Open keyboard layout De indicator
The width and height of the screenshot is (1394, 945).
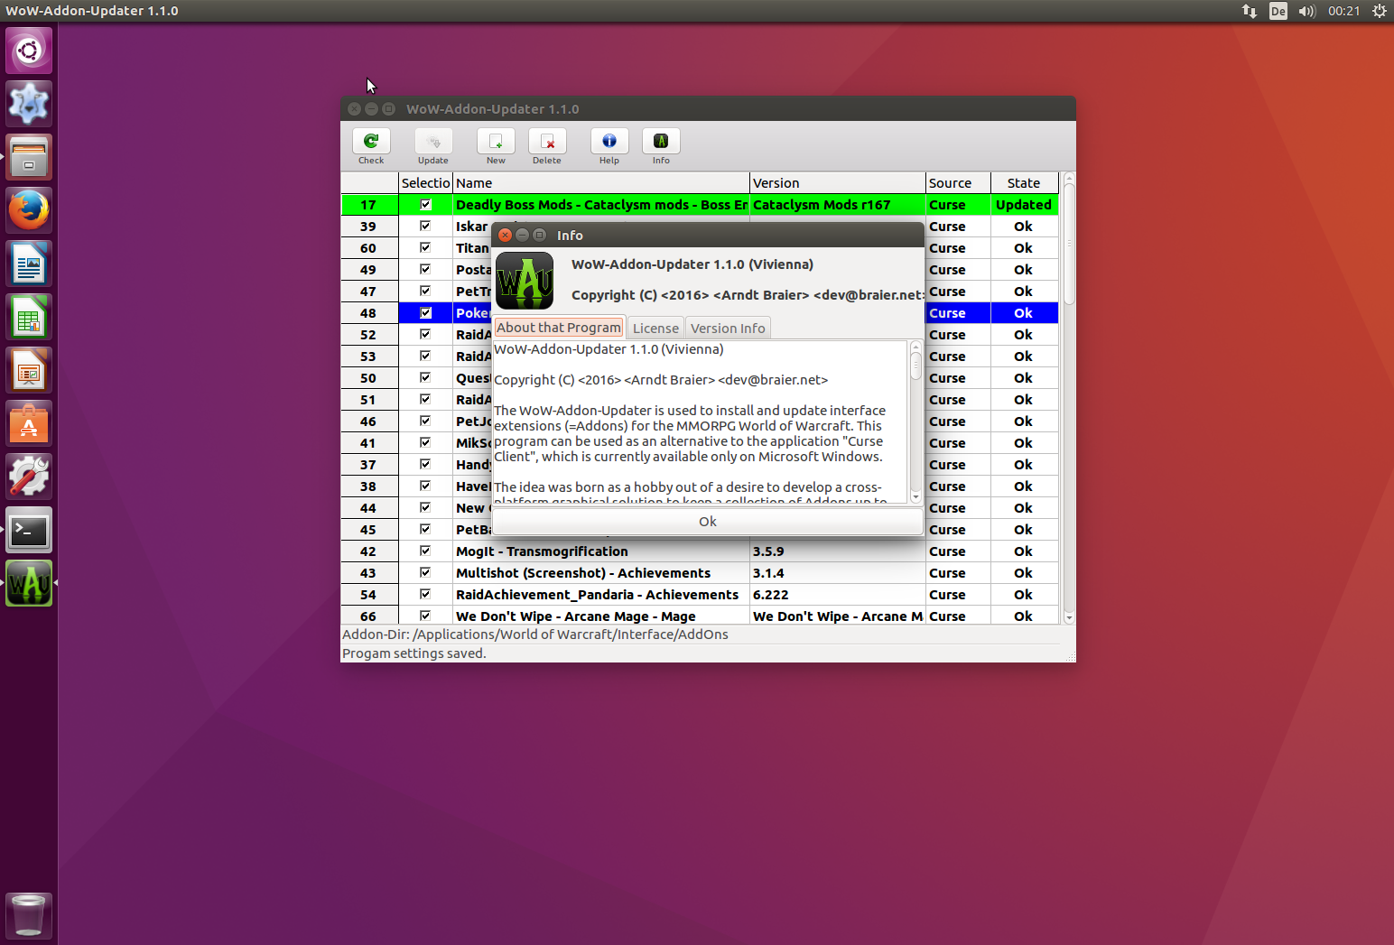click(x=1278, y=11)
